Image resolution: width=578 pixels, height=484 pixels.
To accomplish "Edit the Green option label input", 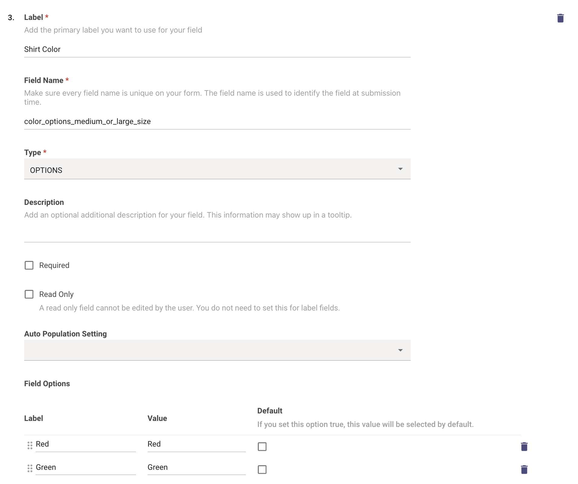I will click(x=85, y=467).
